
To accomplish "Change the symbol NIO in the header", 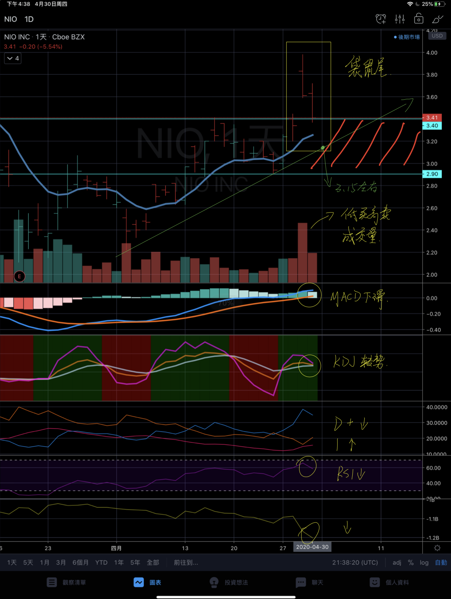I will click(x=10, y=19).
